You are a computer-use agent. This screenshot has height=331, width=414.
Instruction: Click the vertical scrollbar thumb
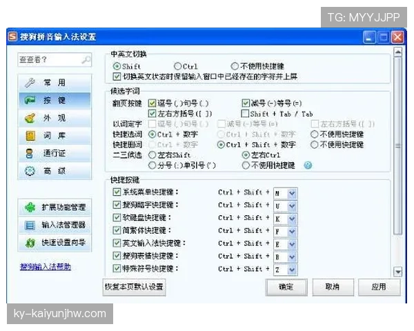(x=397, y=146)
